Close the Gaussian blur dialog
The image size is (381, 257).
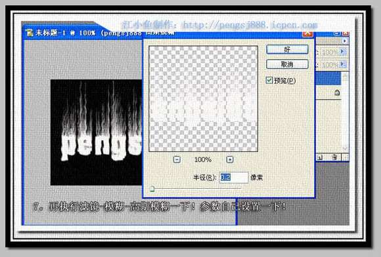pyautogui.click(x=307, y=33)
